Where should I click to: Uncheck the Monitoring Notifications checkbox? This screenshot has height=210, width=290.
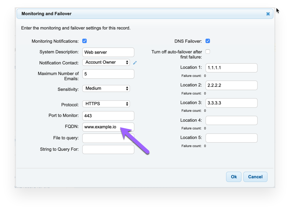pyautogui.click(x=84, y=41)
